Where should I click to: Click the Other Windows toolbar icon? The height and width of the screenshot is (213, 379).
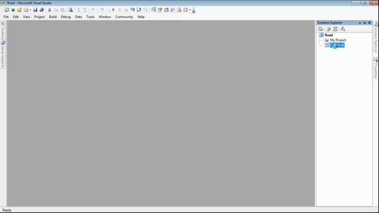coord(185,10)
